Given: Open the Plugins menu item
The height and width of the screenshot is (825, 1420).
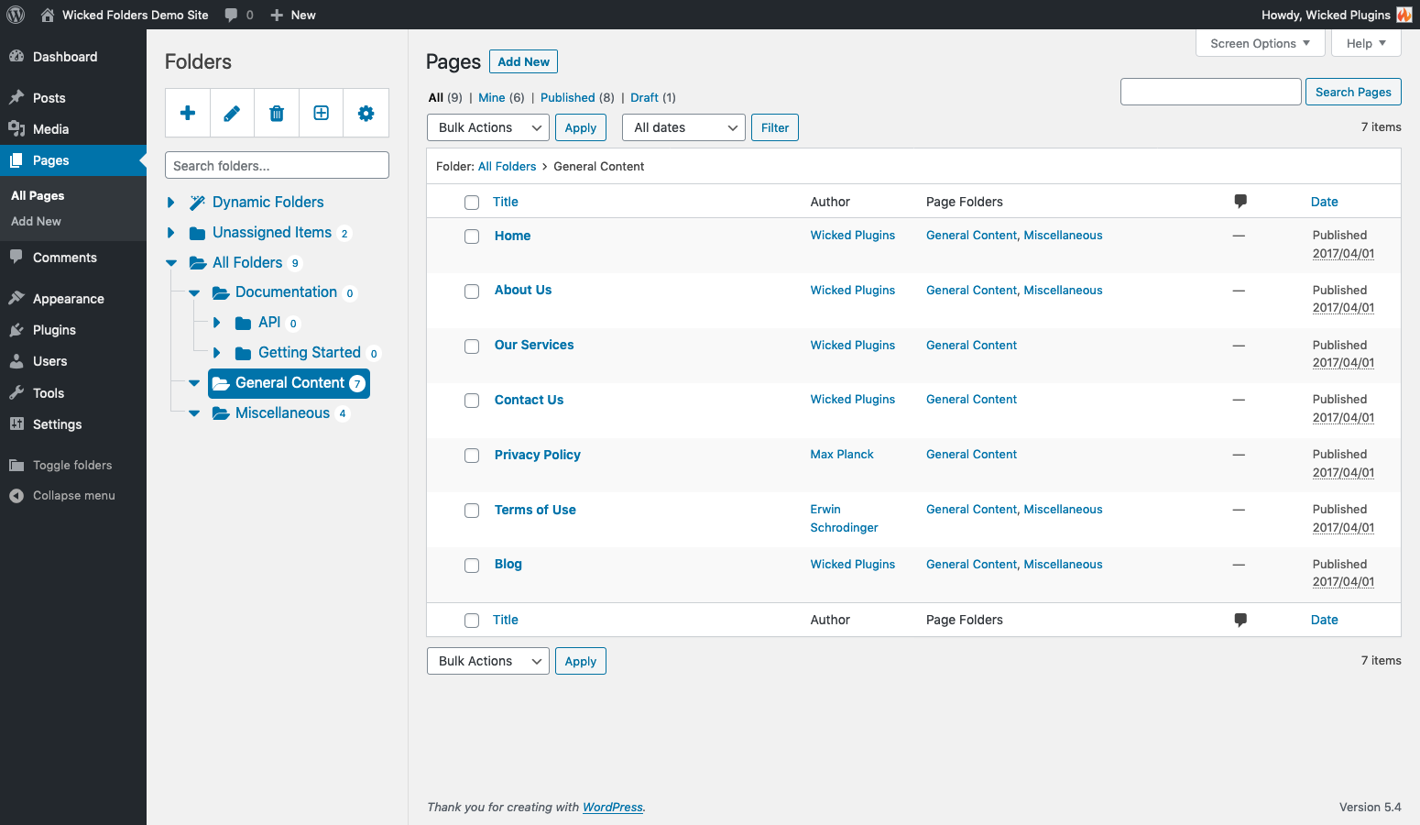Looking at the screenshot, I should (x=54, y=330).
